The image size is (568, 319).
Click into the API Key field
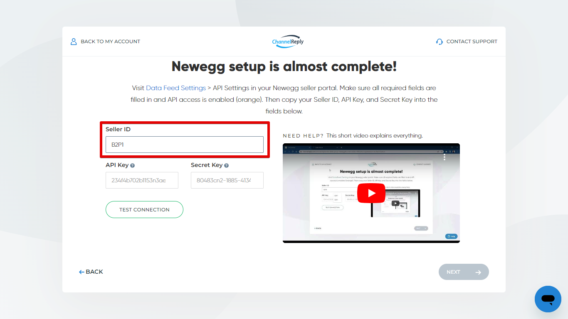point(142,180)
